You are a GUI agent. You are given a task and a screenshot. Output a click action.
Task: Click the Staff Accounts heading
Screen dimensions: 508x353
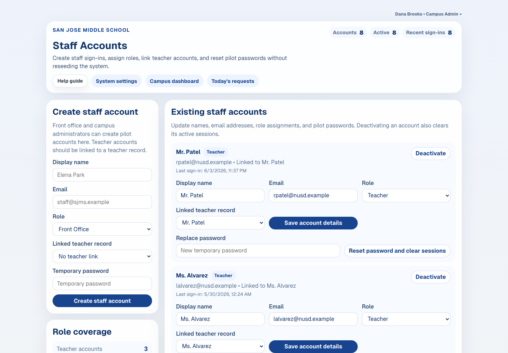point(90,46)
